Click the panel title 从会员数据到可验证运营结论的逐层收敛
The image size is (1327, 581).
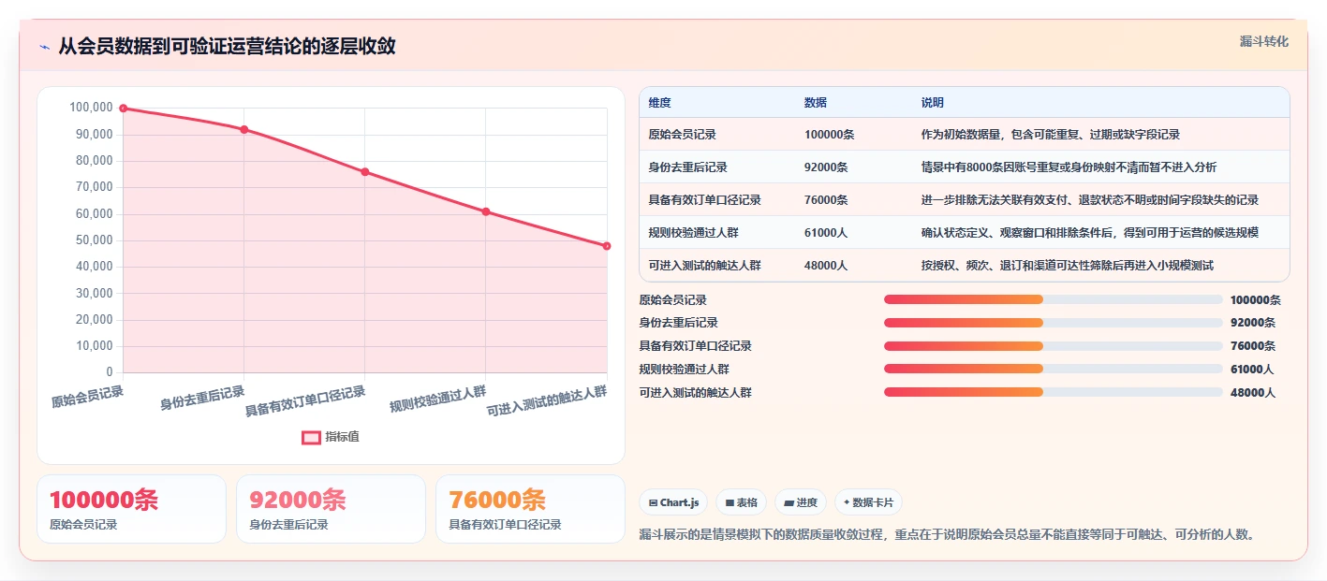[227, 46]
